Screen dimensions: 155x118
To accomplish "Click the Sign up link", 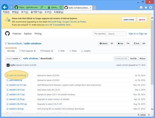I will (x=143, y=33).
